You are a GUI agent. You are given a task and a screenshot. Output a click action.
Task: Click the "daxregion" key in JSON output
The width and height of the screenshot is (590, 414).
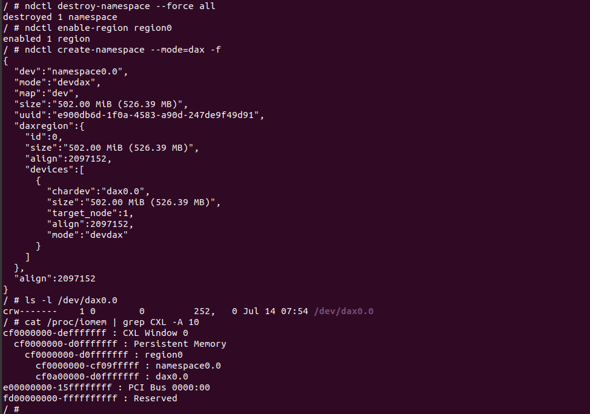[x=44, y=126]
